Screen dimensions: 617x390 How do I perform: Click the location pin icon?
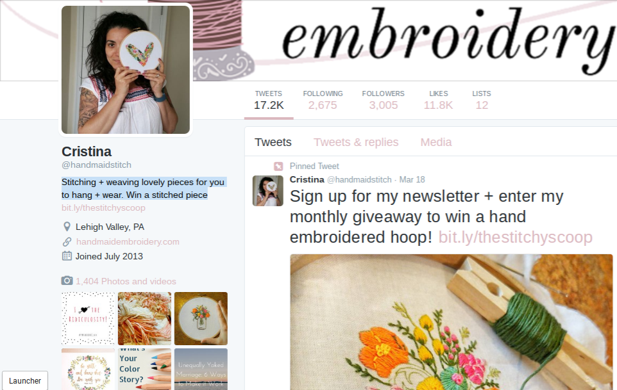point(67,227)
